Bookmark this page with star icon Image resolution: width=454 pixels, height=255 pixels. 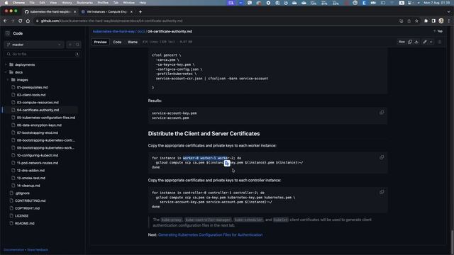(416, 21)
